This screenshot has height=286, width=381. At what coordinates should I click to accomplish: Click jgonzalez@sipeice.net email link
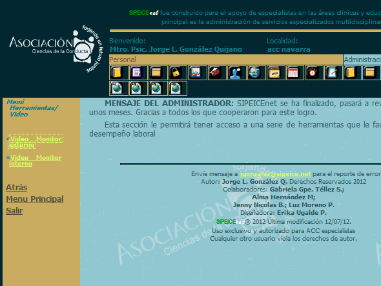(275, 174)
